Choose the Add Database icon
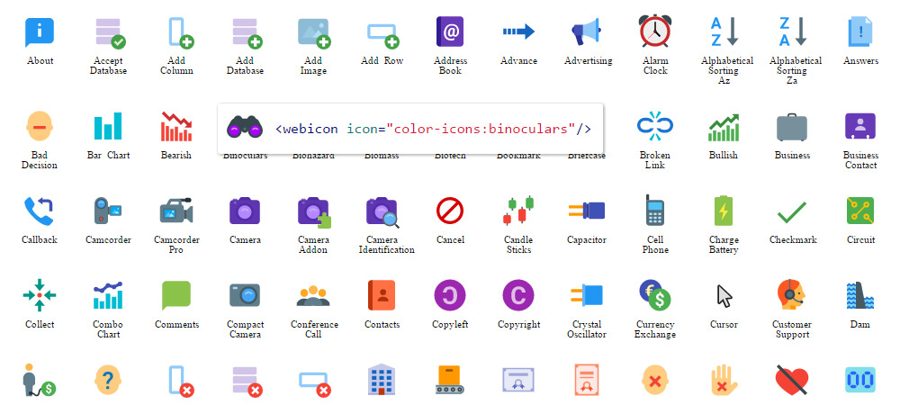Screen dimensions: 900x405 point(247,33)
